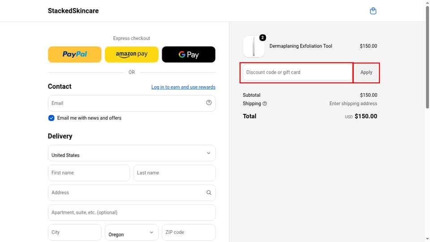Uncheck Email me with news and offers
Screen dimensions: 430x242
click(x=51, y=118)
